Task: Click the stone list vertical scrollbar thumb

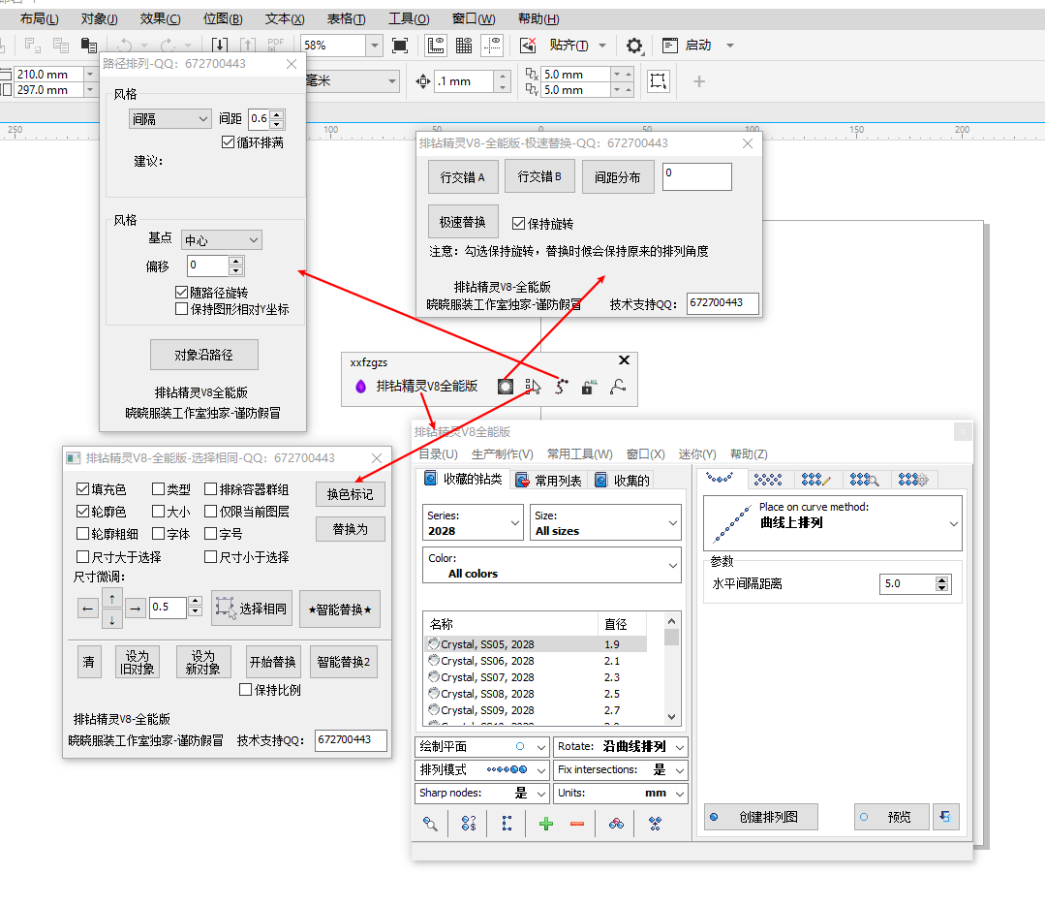Action: pos(672,637)
